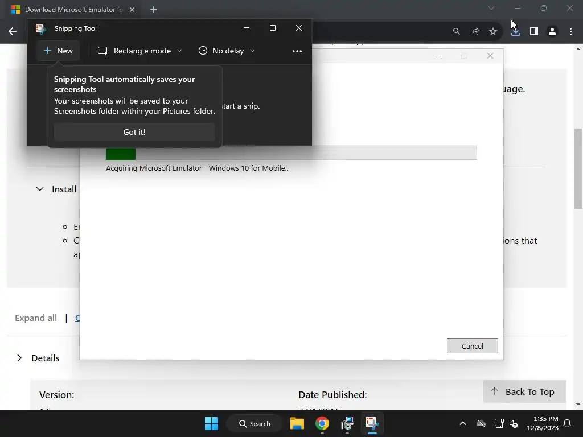Open the No delay dropdown
The image size is (583, 437).
pos(227,51)
